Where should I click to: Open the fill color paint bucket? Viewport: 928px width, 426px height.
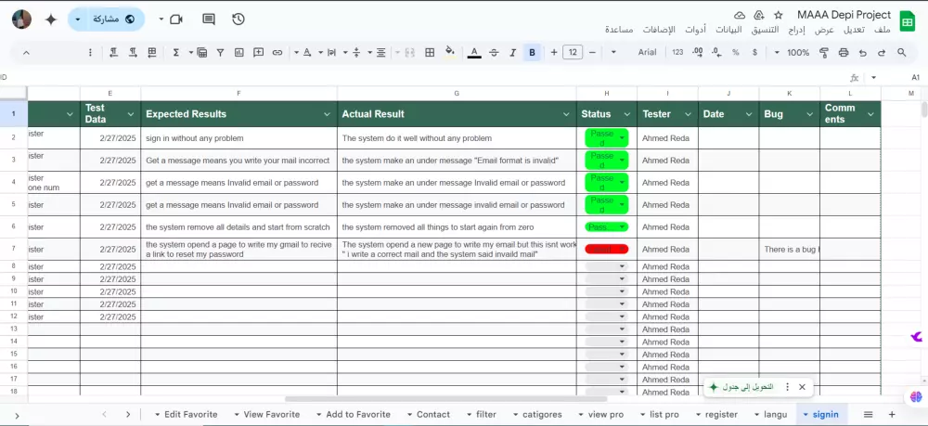click(450, 52)
